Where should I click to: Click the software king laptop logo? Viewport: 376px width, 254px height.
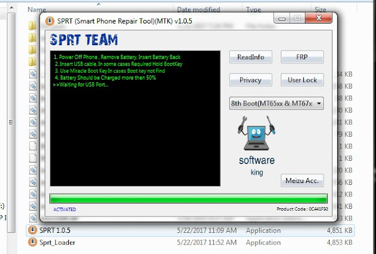click(256, 133)
